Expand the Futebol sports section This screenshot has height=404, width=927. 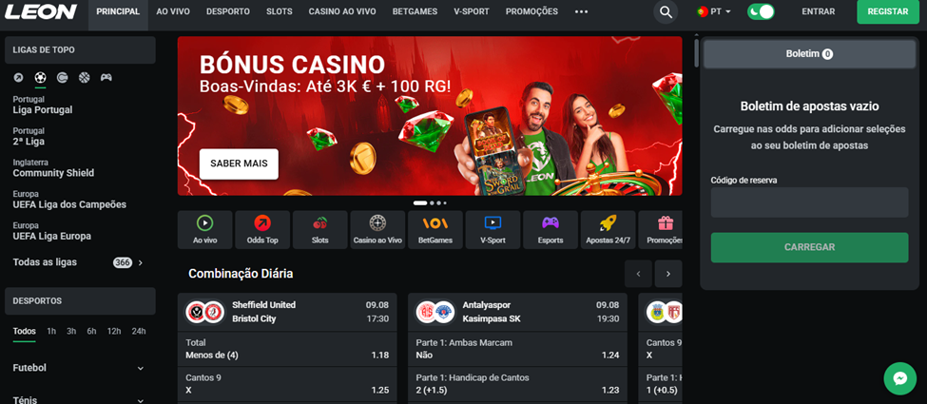click(78, 368)
